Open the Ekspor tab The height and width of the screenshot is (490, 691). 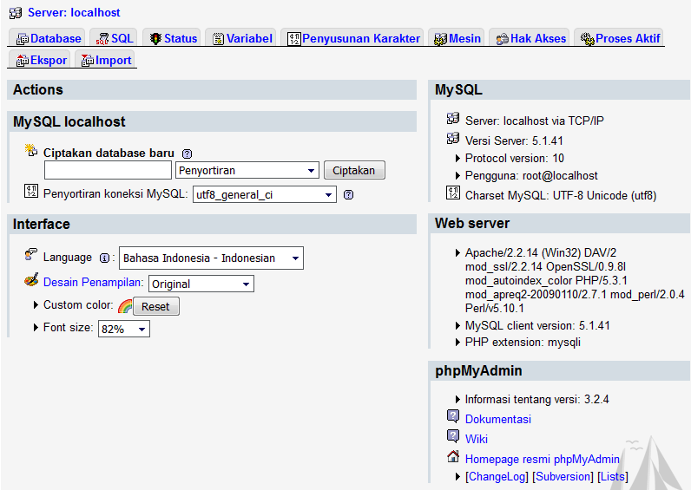coord(41,61)
